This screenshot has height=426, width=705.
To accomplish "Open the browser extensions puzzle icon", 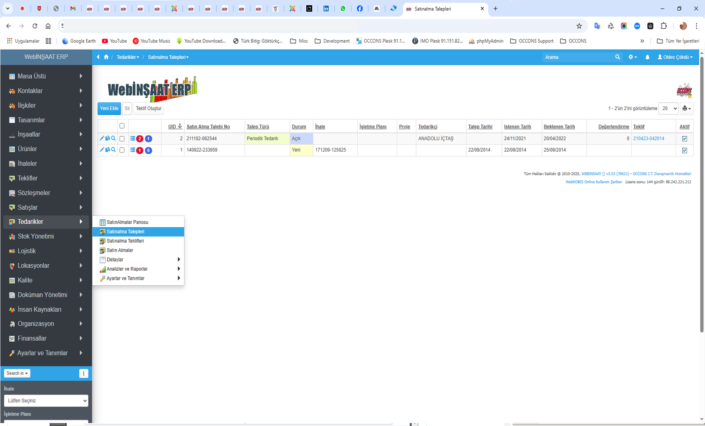I will [664, 26].
